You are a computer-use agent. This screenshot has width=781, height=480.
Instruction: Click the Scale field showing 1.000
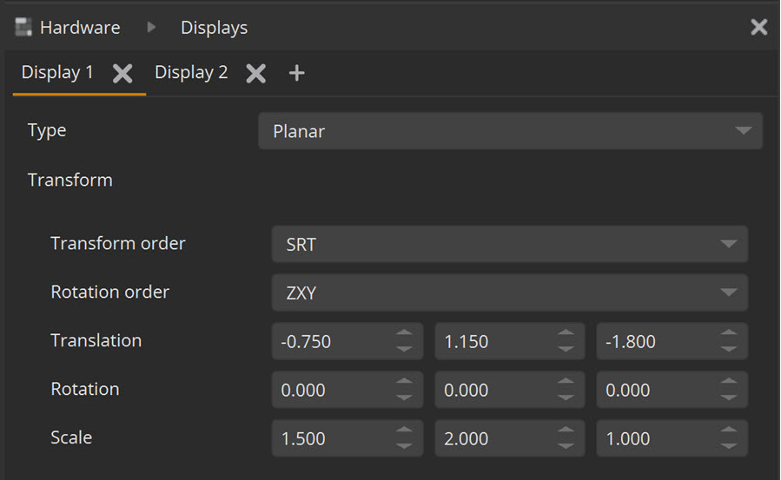(656, 438)
